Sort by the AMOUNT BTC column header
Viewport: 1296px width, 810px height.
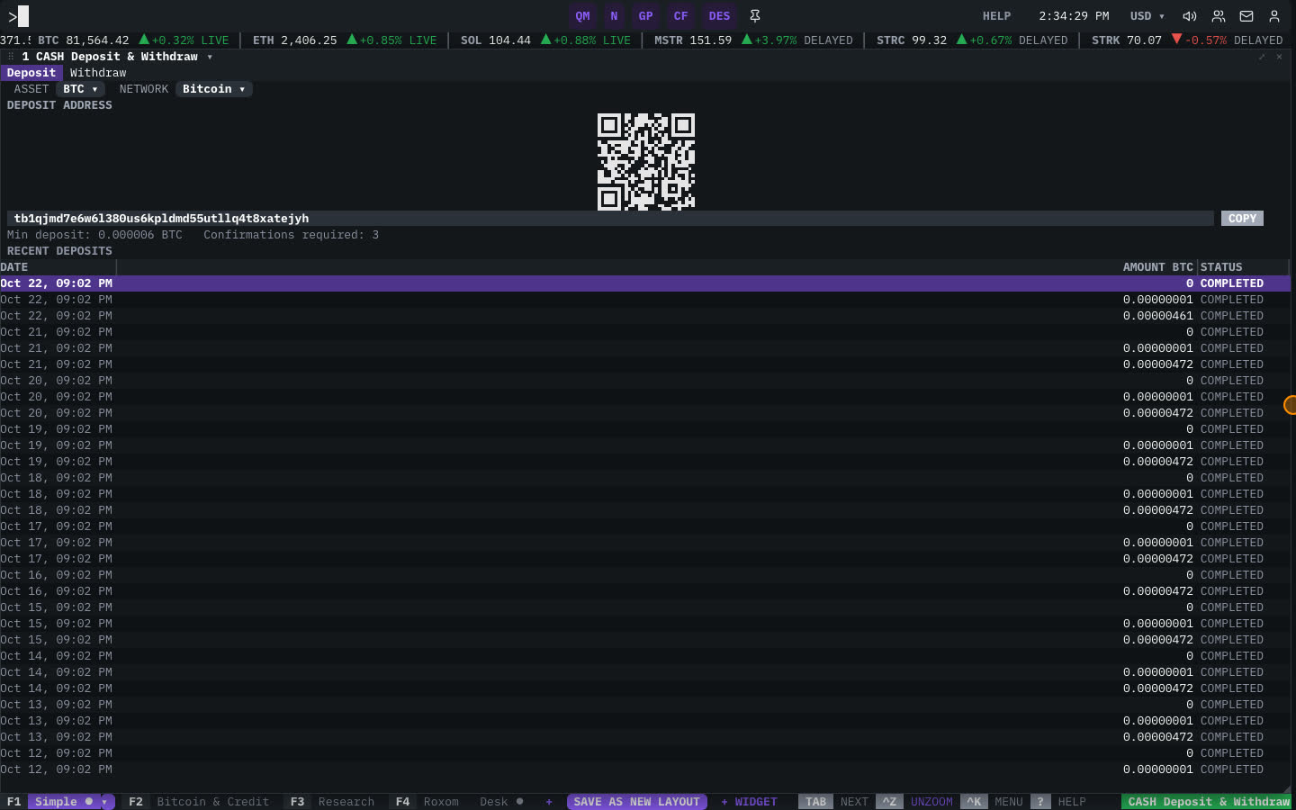[1157, 267]
